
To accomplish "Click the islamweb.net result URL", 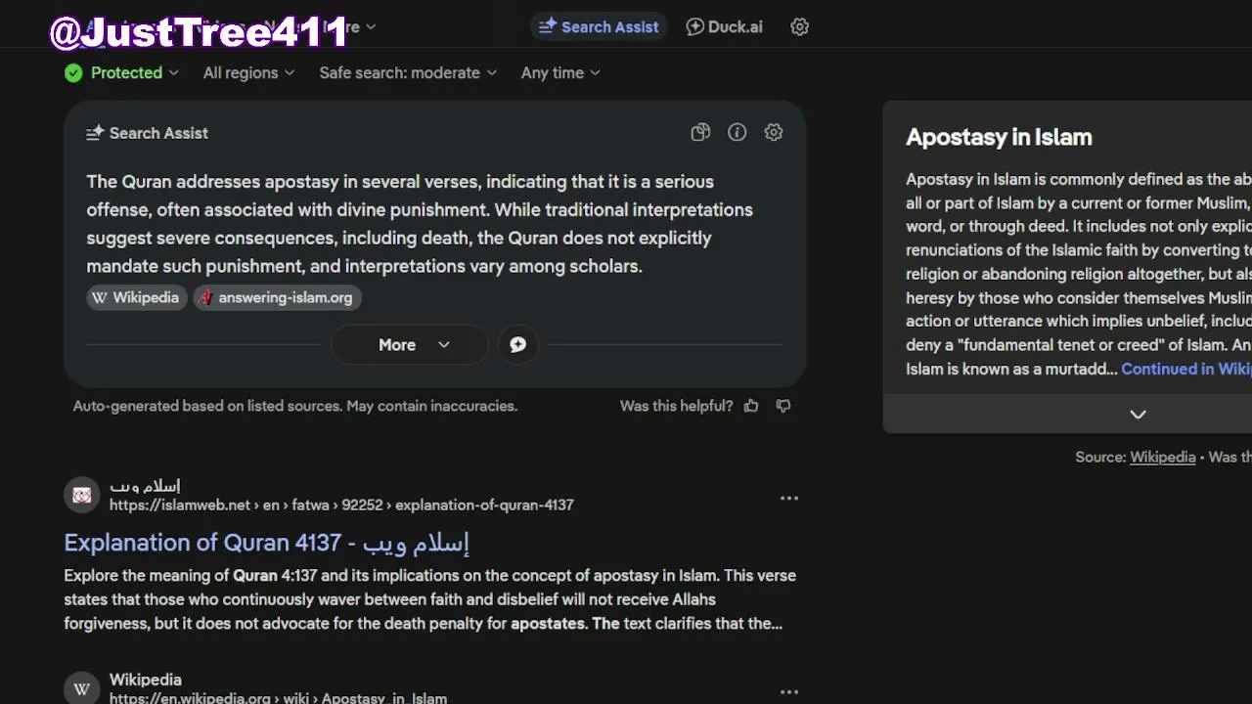I will 341,505.
